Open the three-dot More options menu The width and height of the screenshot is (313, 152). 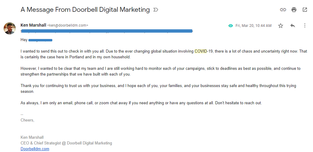(x=305, y=25)
